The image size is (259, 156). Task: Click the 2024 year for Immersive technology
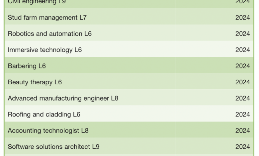242,50
